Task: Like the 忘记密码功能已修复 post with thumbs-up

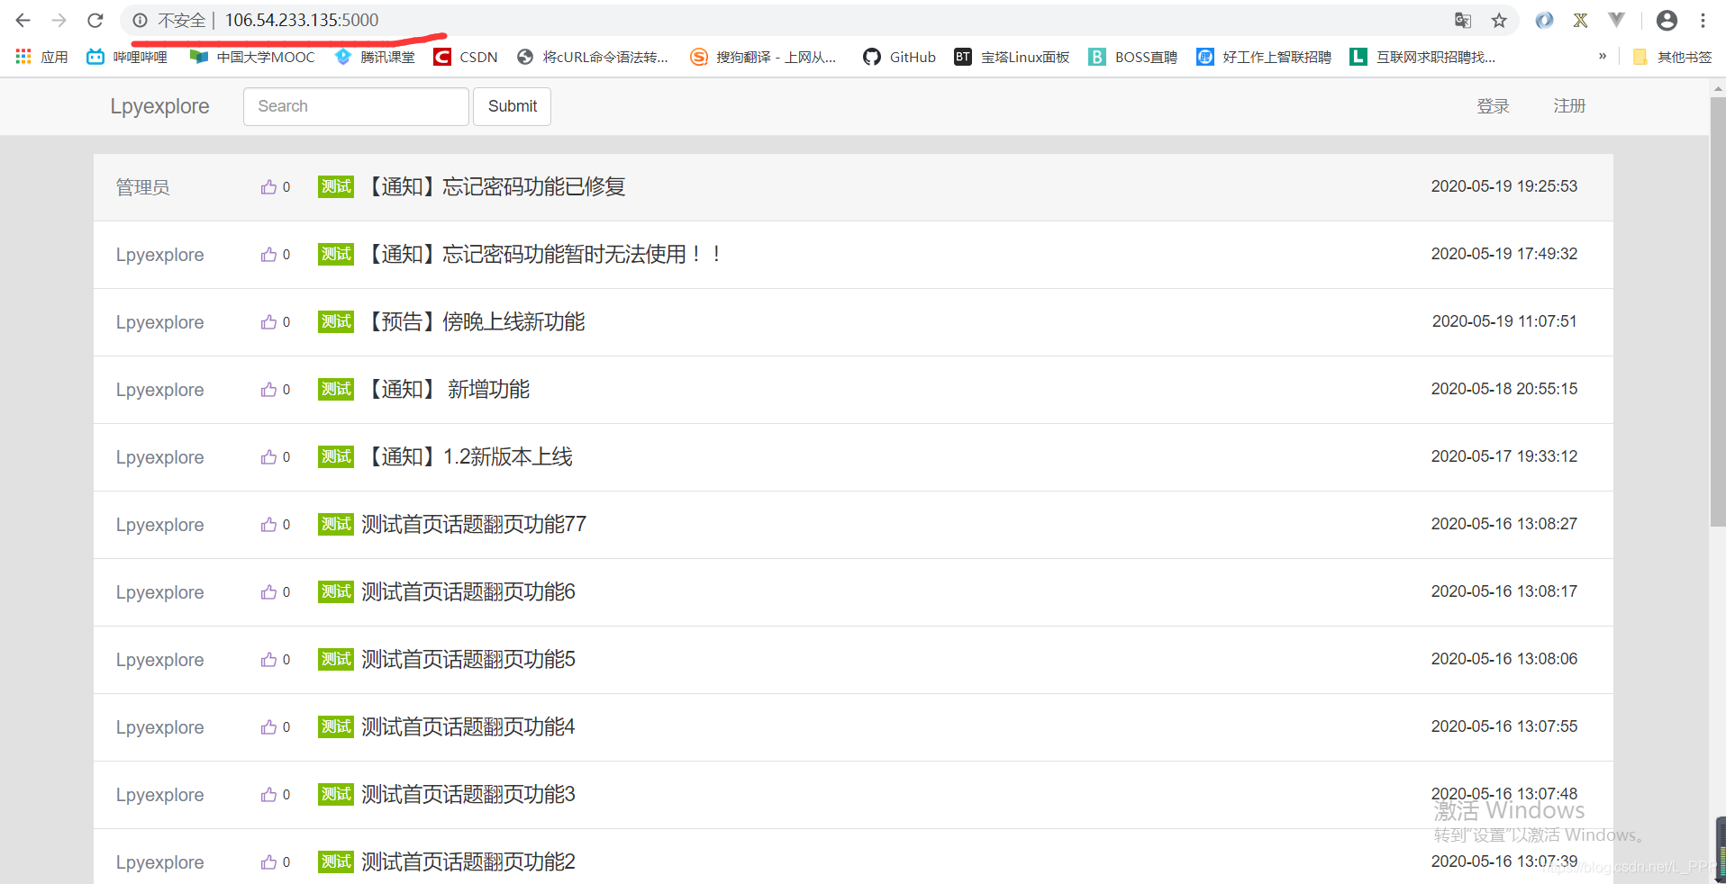Action: [x=268, y=186]
